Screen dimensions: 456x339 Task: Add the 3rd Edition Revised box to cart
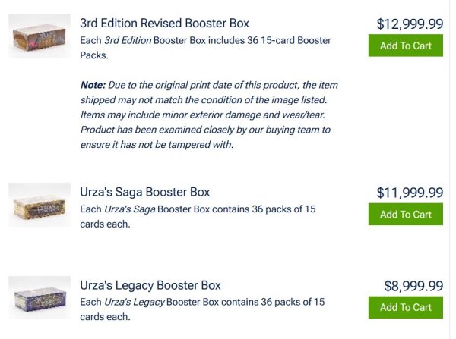405,46
